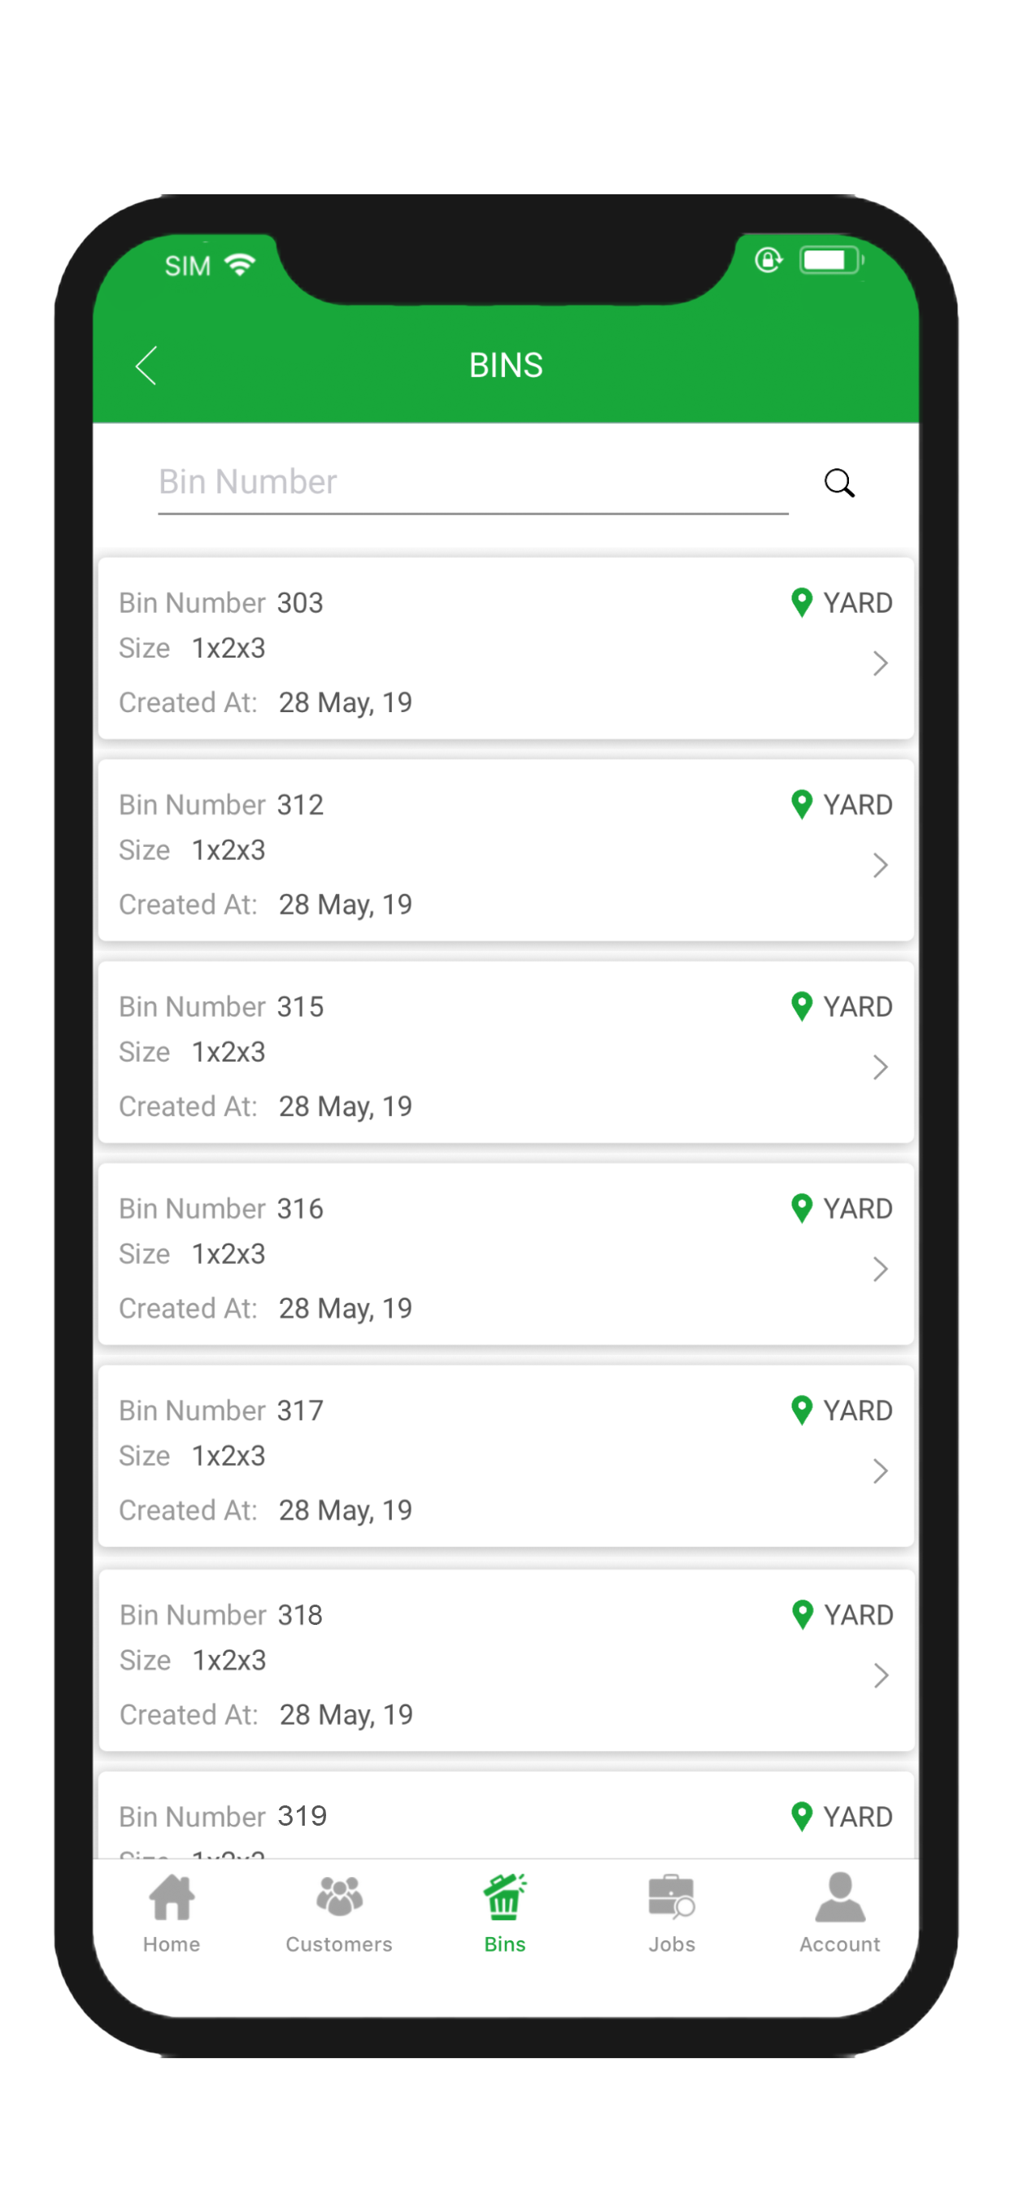Expand bin 303 details chevron
This screenshot has height=2185, width=1010.
click(880, 663)
